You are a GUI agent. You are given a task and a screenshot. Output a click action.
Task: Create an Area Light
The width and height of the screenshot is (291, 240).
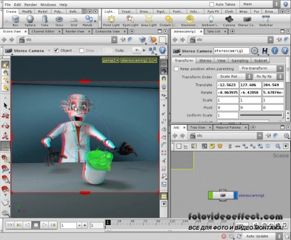149,21
